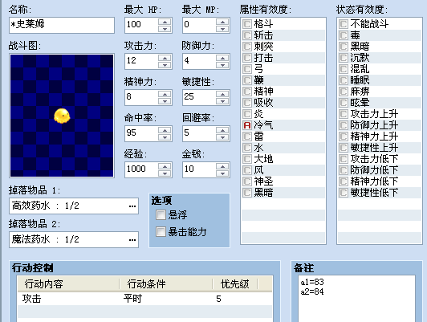Increase 最大 MP with up arrow
This screenshot has height=322, width=427.
(222, 22)
